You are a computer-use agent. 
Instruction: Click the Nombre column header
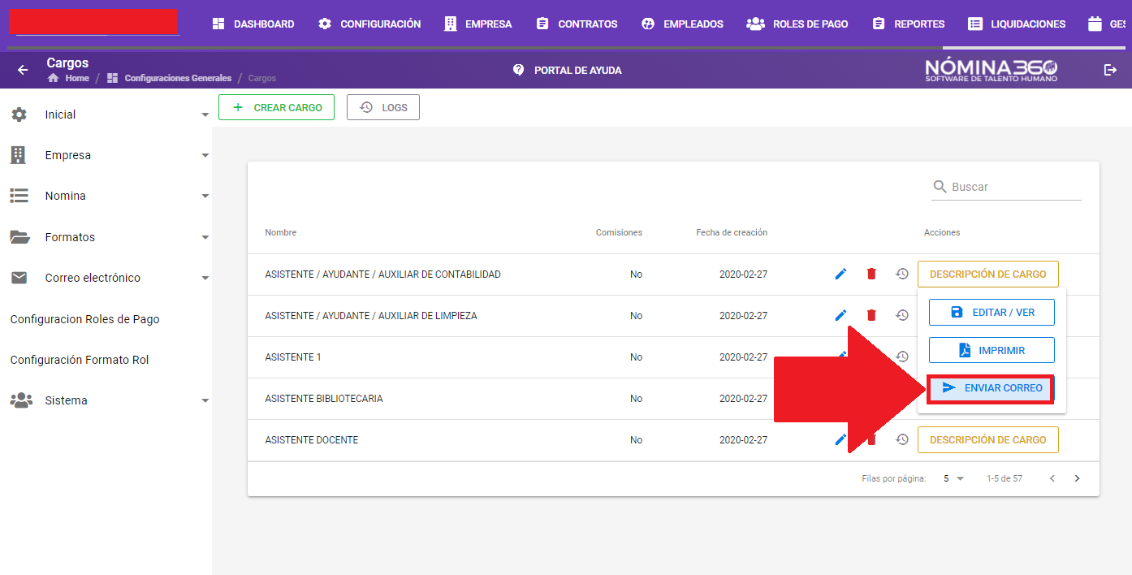click(x=281, y=232)
